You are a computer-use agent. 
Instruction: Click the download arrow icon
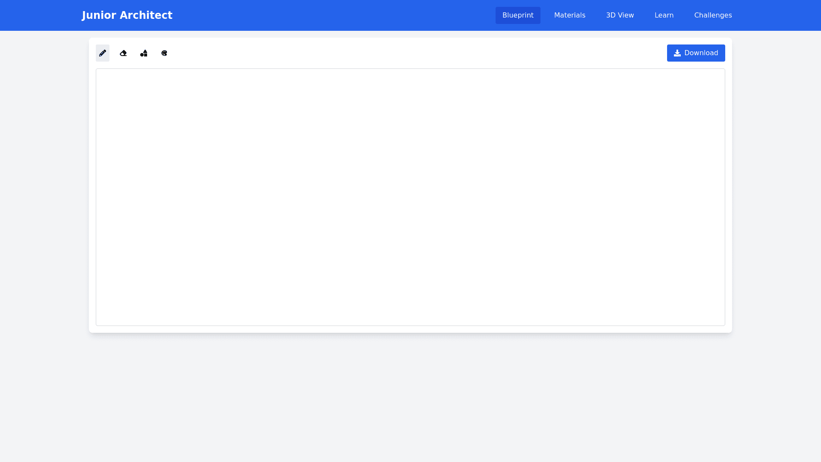(x=677, y=53)
